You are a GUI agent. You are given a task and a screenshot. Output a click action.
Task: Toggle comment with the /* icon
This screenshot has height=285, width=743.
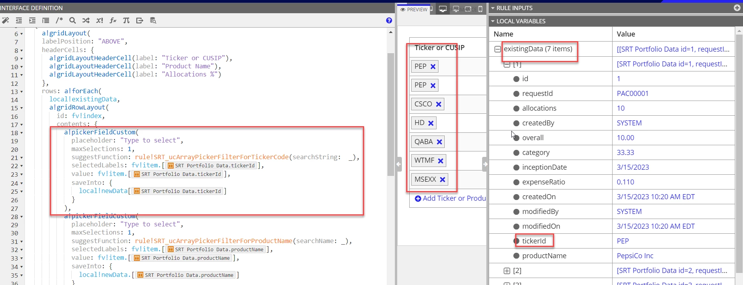(x=59, y=21)
